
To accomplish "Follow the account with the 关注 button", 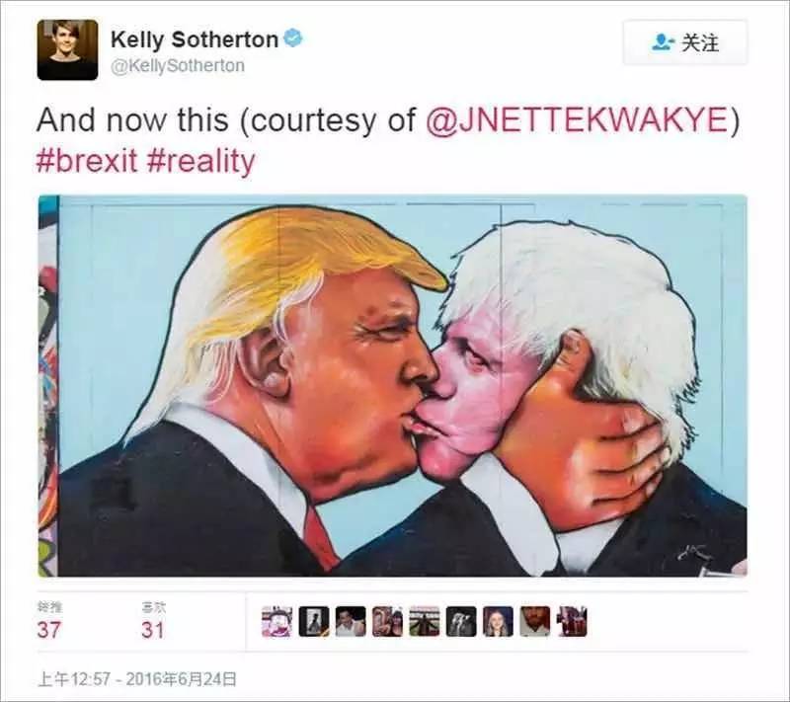I will pos(685,42).
